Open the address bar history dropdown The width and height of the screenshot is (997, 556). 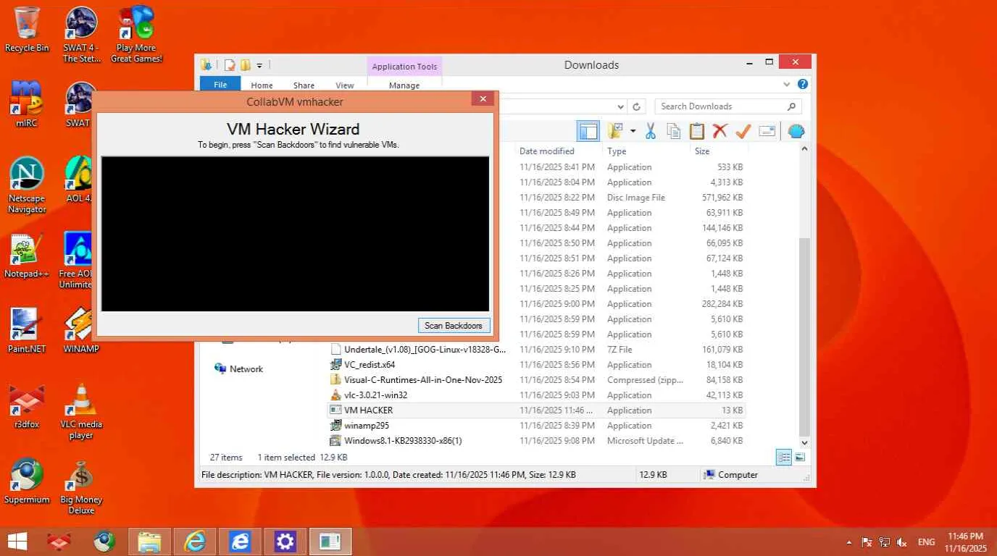click(621, 106)
